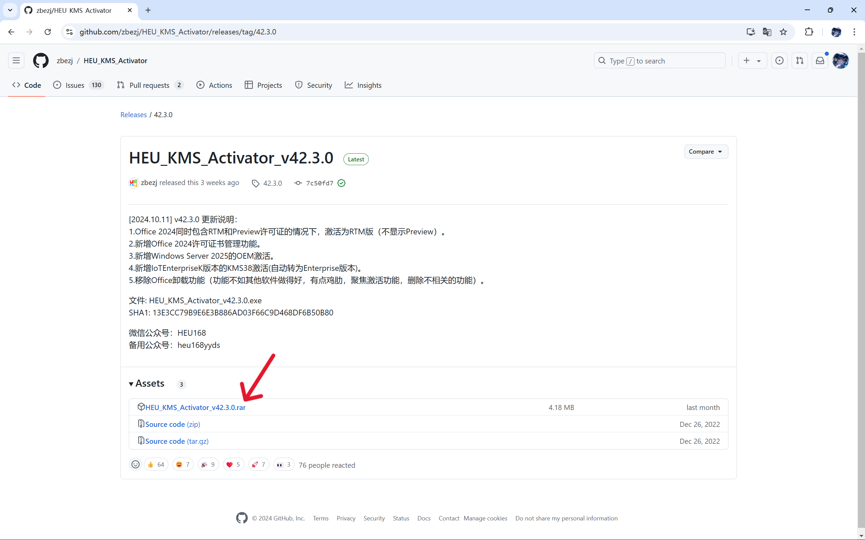Open the tab search dropdown arrow
Screen dimensions: 865x540
[10, 10]
